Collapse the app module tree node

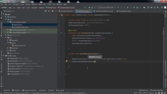pyautogui.click(x=4, y=14)
